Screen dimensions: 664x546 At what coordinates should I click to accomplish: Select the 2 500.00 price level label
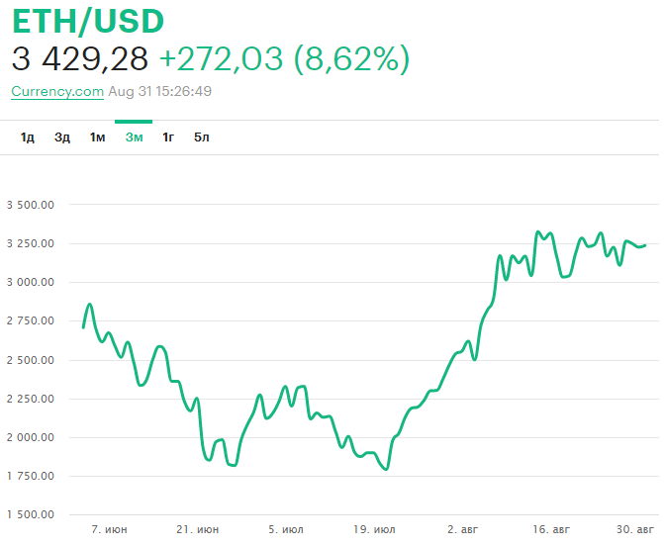(29, 360)
